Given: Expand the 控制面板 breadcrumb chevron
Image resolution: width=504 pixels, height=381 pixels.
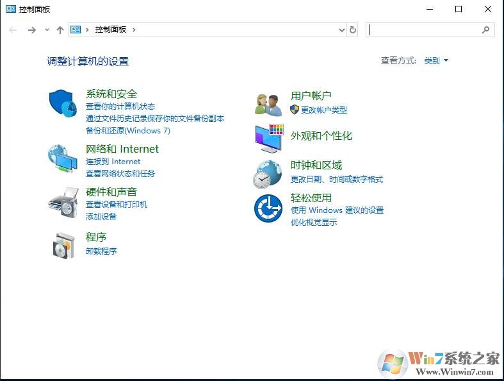Looking at the screenshot, I should pos(134,30).
